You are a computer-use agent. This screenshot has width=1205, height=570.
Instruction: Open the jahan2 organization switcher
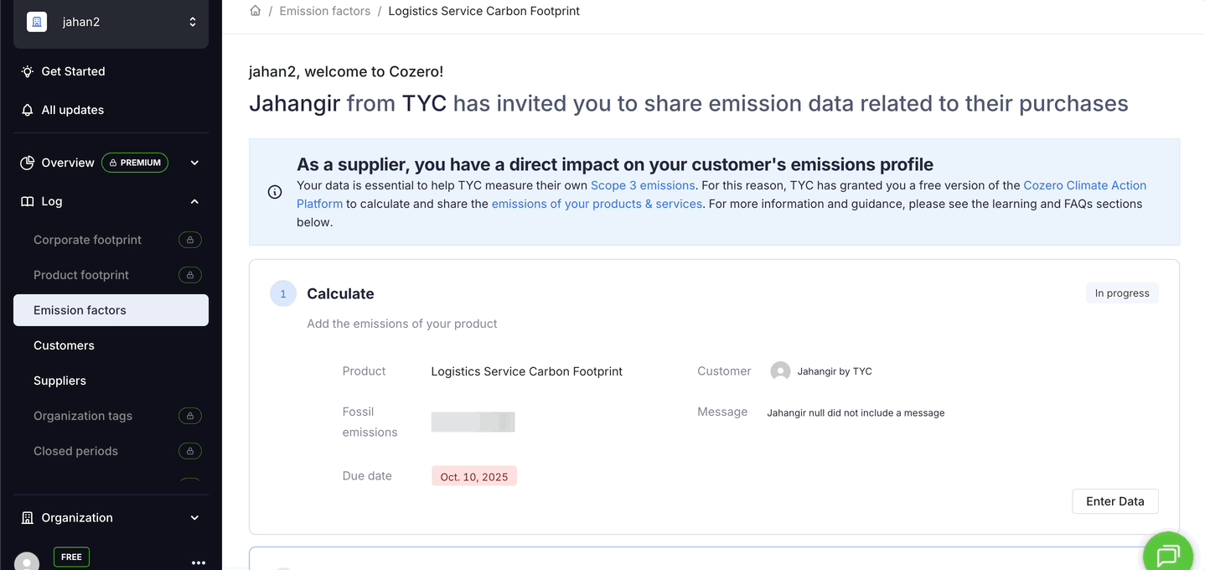click(x=111, y=23)
